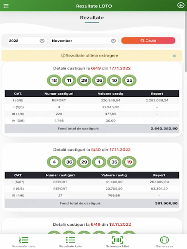This screenshot has height=249, width=187.
Task: Click red ball 19 in 5/40 draw
Action: [x=129, y=162]
